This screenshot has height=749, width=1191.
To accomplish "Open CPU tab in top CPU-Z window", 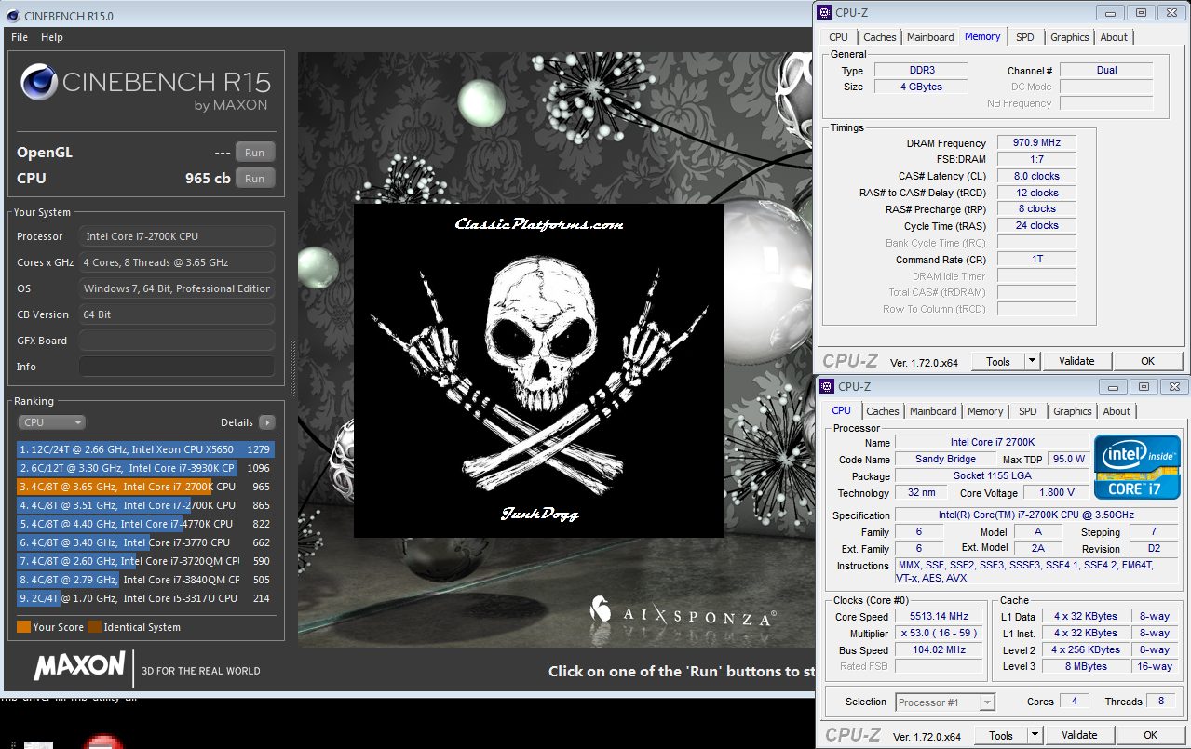I will click(838, 37).
